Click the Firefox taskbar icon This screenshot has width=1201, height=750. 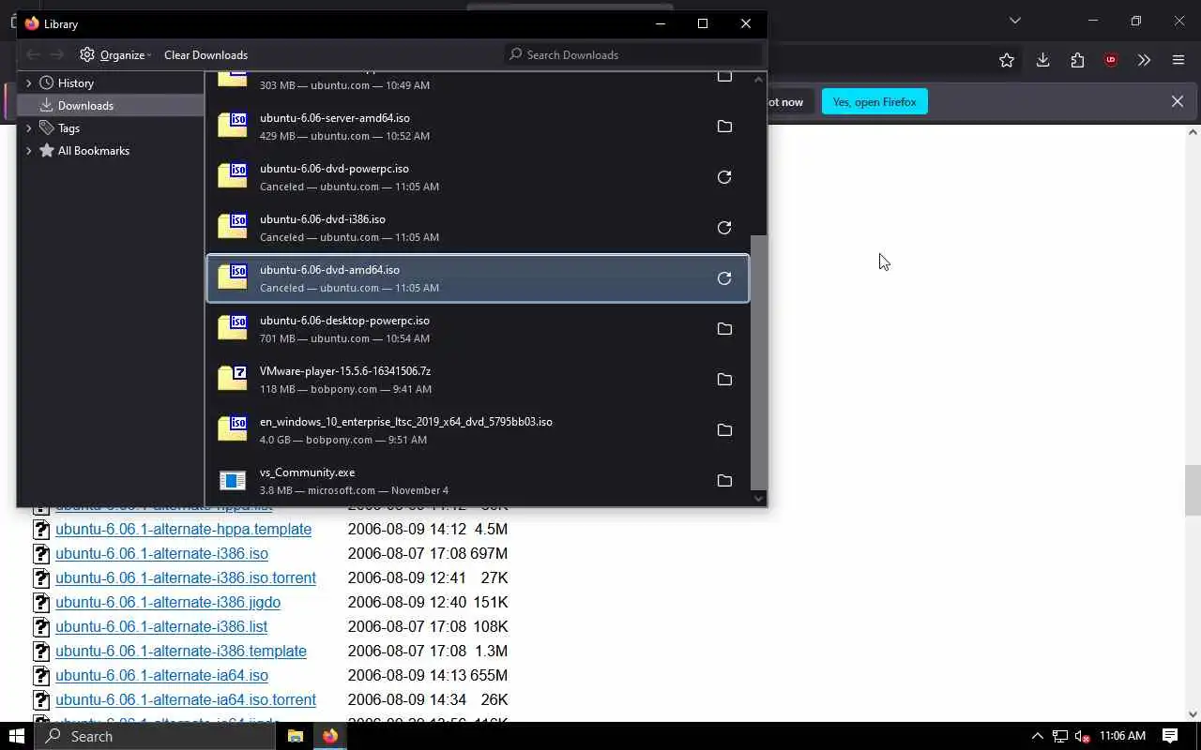pos(330,736)
